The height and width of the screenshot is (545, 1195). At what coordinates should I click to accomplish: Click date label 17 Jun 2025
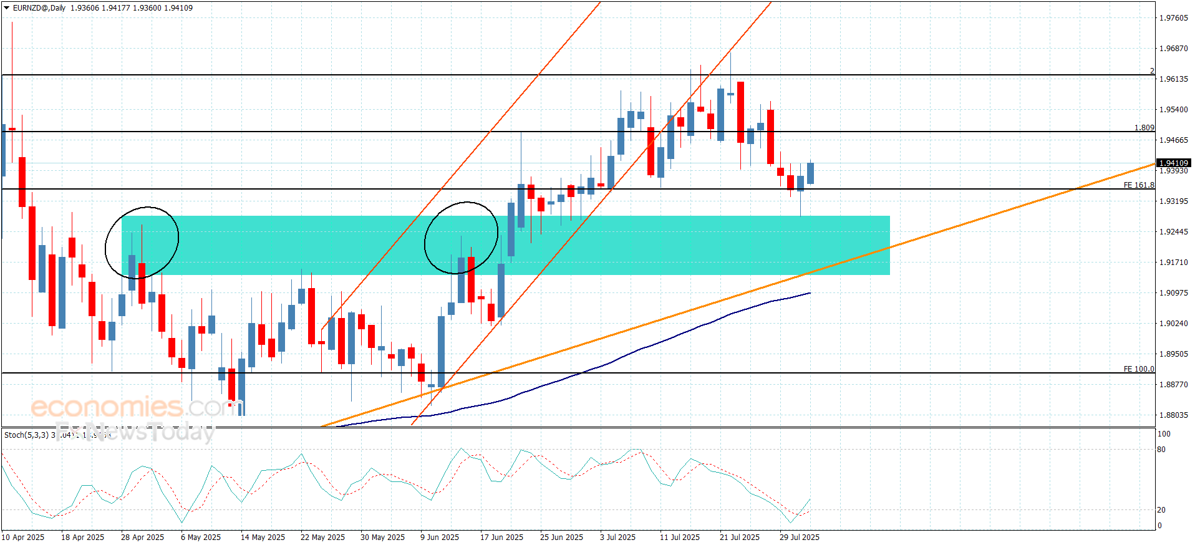point(502,538)
